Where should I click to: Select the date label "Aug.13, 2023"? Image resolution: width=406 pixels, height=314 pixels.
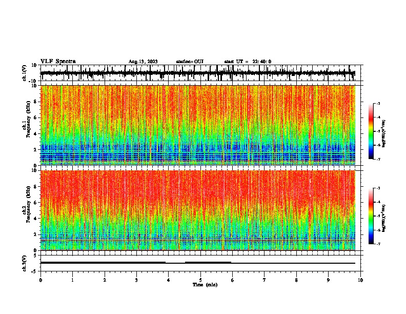(x=143, y=62)
